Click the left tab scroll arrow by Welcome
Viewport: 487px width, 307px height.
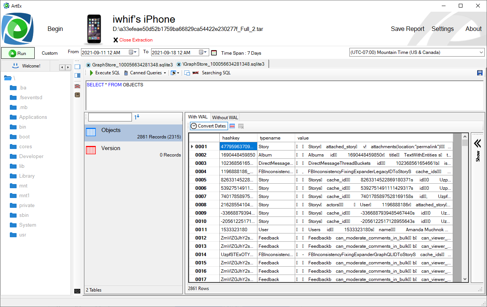62,67
